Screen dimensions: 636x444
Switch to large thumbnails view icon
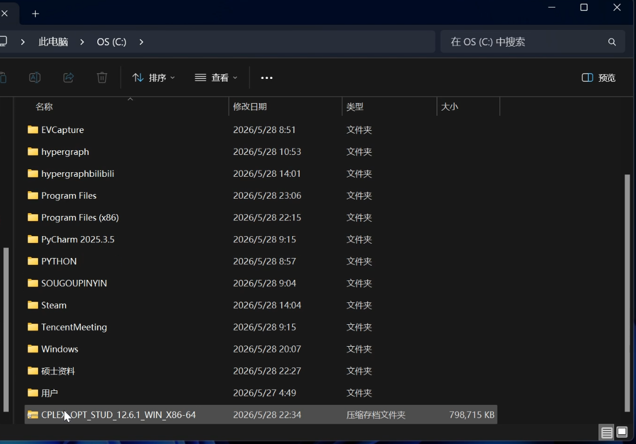tap(622, 432)
